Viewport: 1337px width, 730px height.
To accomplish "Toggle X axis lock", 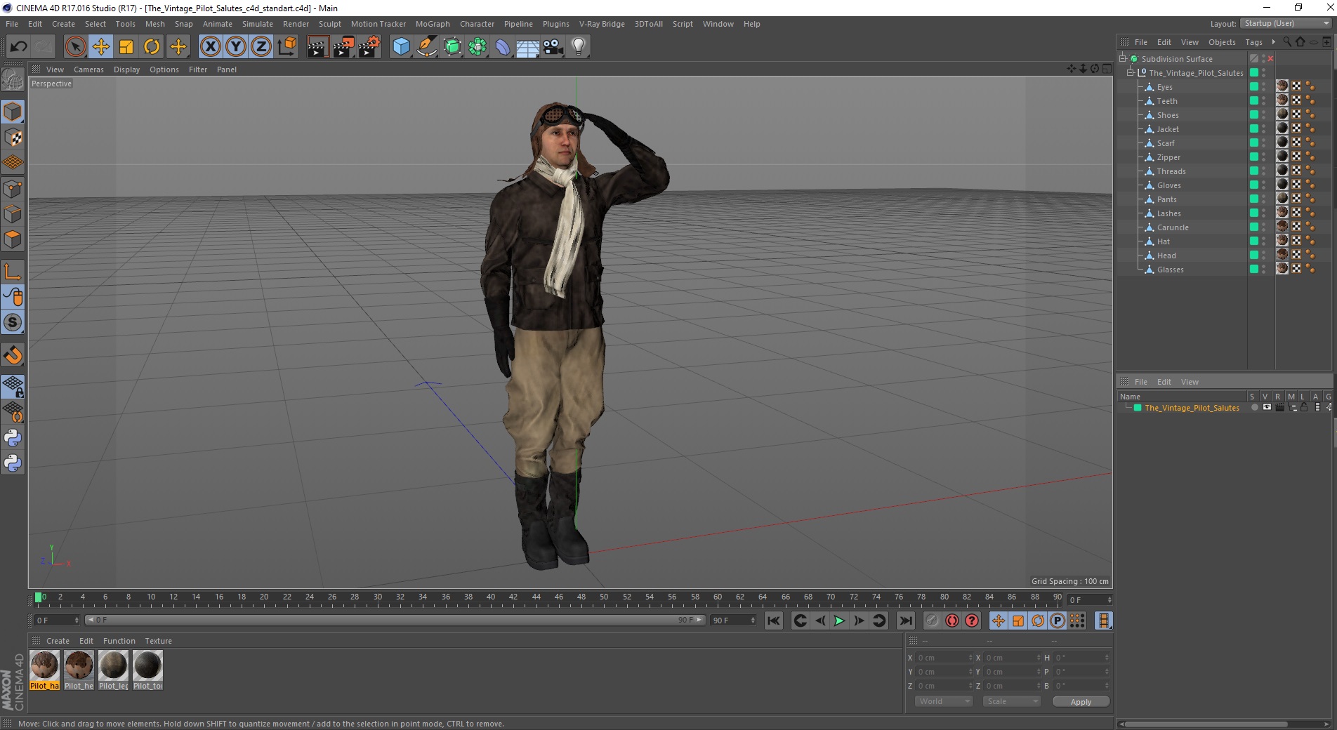I will tap(210, 47).
